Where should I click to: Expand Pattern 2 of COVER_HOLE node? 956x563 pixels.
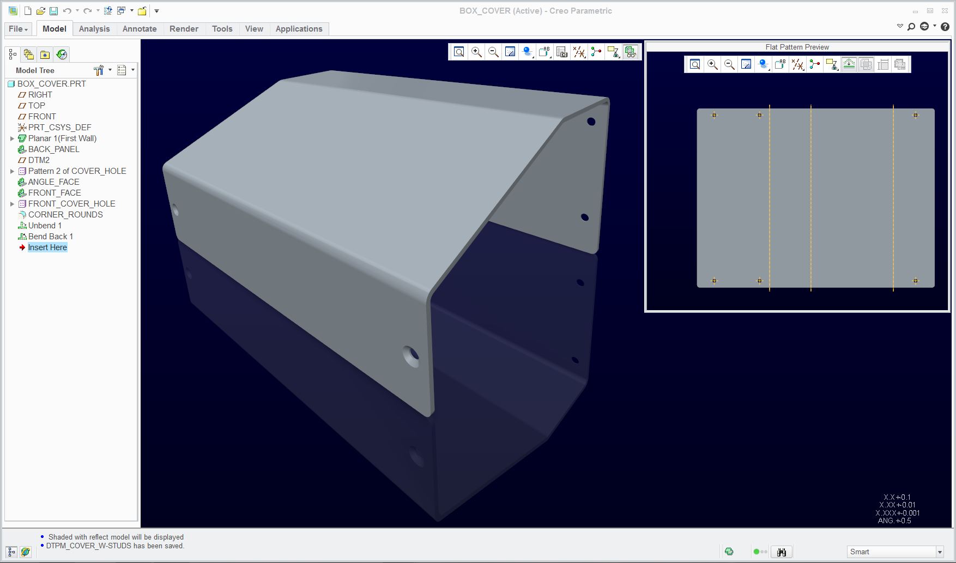point(12,171)
